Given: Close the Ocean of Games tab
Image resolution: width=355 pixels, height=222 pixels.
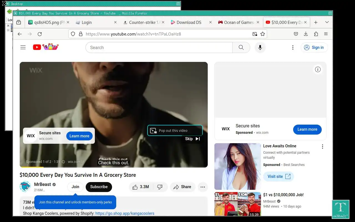Looking at the screenshot, I should pyautogui.click(x=258, y=22).
